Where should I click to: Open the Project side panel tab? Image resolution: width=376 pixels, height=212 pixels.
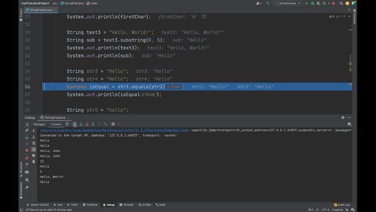pos(21,14)
